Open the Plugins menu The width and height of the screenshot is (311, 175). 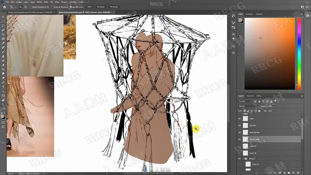point(64,2)
